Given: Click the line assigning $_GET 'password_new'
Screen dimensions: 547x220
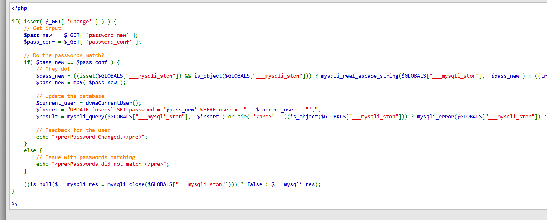Looking at the screenshot, I should point(81,35).
